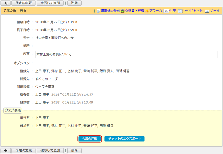The image size is (223, 154).
Task: Click the top 予定の変更 button
Action: click(x=24, y=3)
